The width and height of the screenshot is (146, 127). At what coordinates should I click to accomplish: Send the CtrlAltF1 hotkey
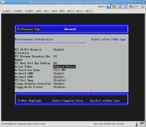(x=7, y=11)
